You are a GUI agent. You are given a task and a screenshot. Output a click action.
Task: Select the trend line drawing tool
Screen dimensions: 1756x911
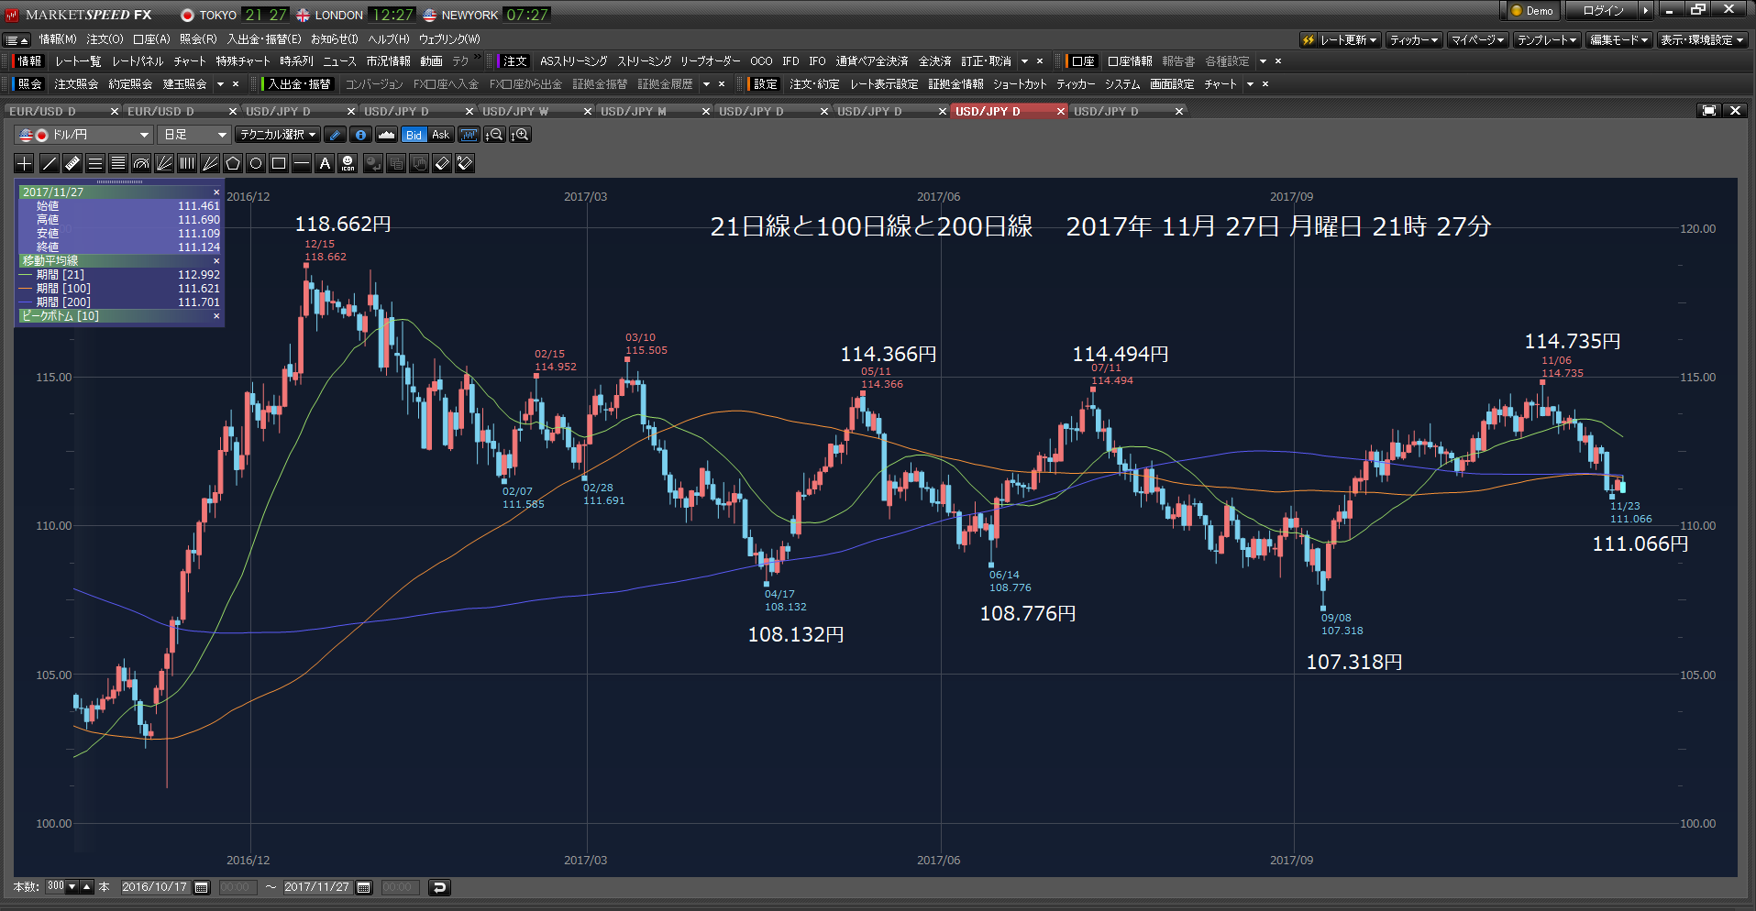(49, 163)
